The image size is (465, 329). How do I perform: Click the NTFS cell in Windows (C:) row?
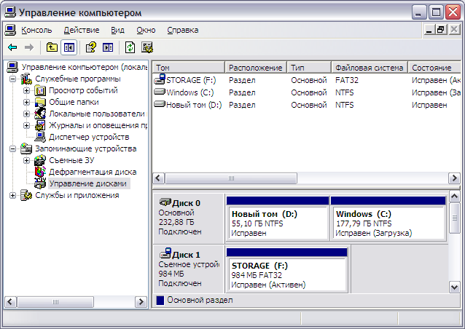click(344, 92)
